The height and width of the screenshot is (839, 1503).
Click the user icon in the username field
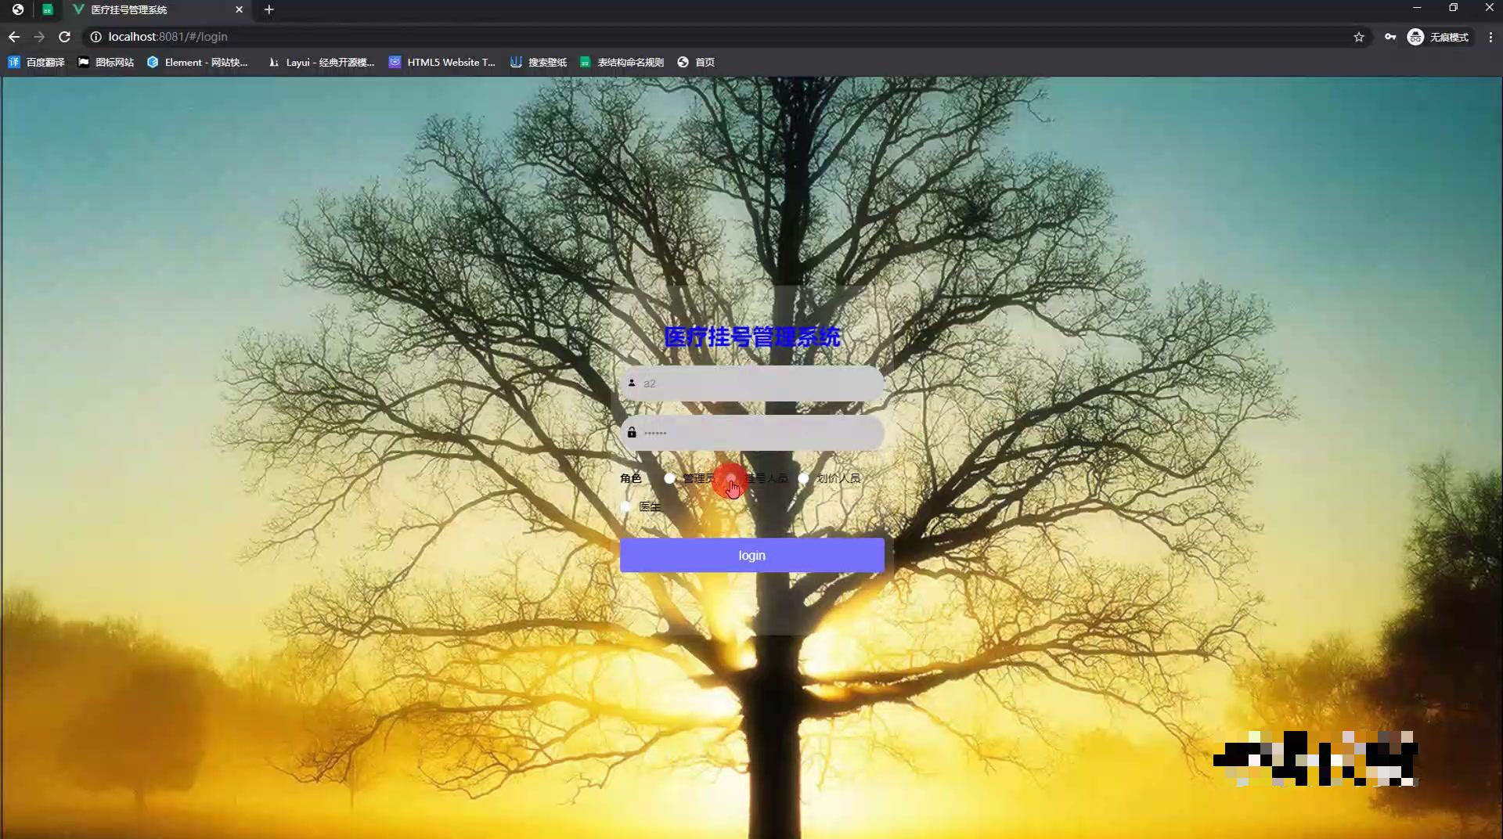pos(633,383)
